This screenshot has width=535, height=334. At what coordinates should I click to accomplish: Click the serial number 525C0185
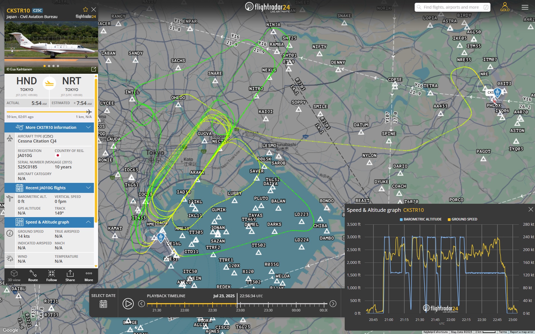27,167
